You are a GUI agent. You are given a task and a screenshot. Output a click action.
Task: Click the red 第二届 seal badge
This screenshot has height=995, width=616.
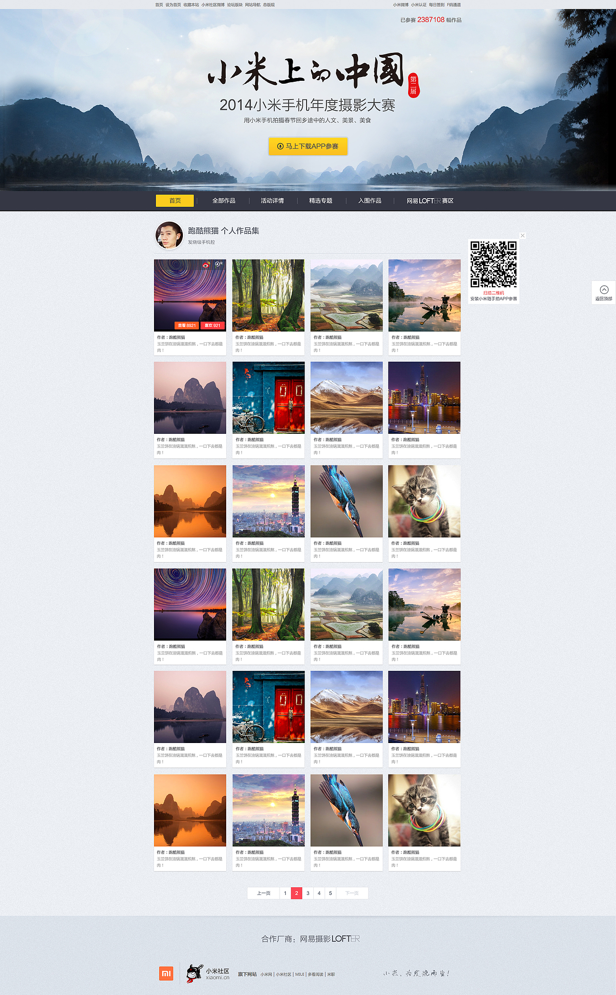point(413,85)
